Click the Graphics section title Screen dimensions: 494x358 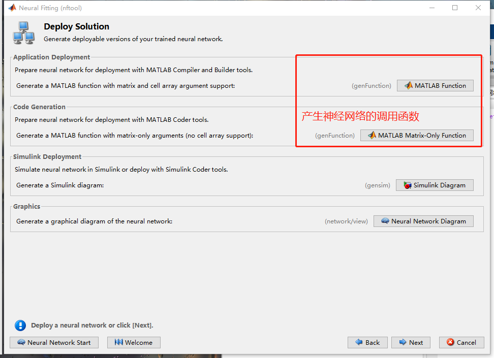27,207
